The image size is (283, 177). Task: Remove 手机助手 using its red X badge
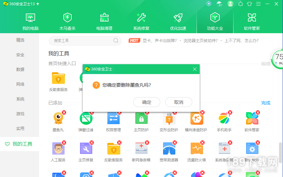tap(230, 112)
